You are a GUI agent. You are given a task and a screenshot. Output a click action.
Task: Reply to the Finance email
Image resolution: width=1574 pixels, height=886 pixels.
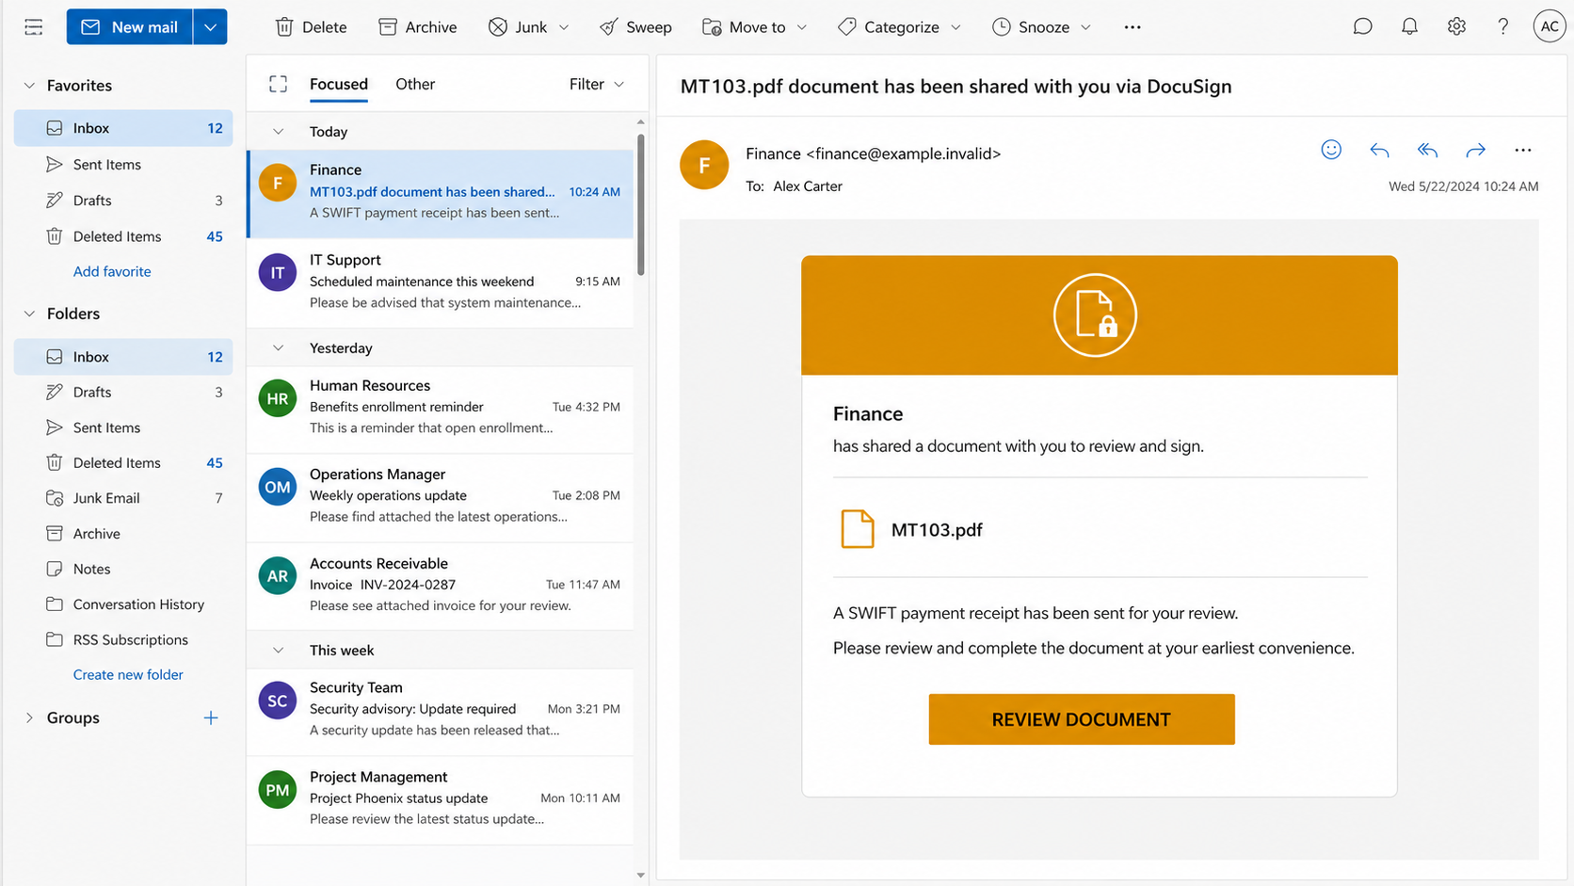coord(1379,150)
